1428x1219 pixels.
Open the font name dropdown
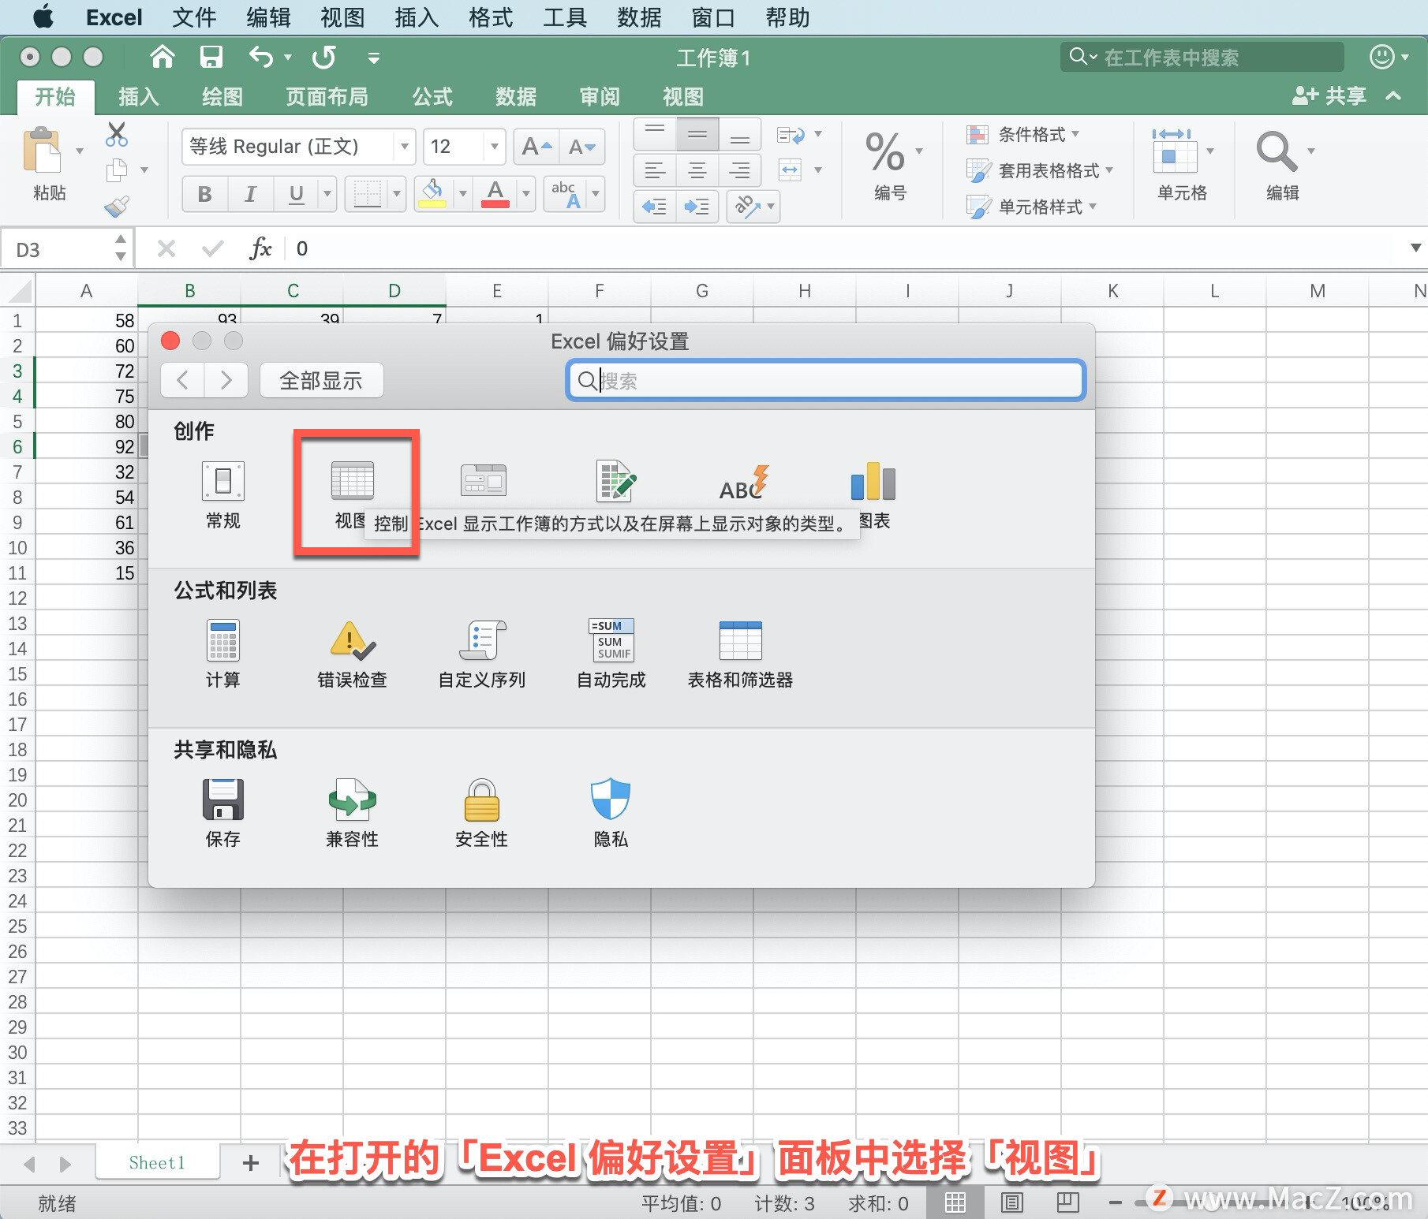pos(404,147)
